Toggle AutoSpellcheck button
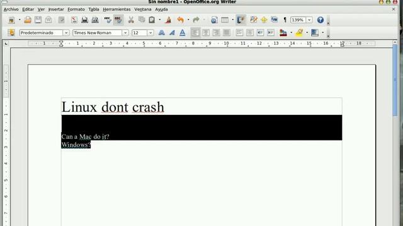This screenshot has height=226, width=403. 118,20
